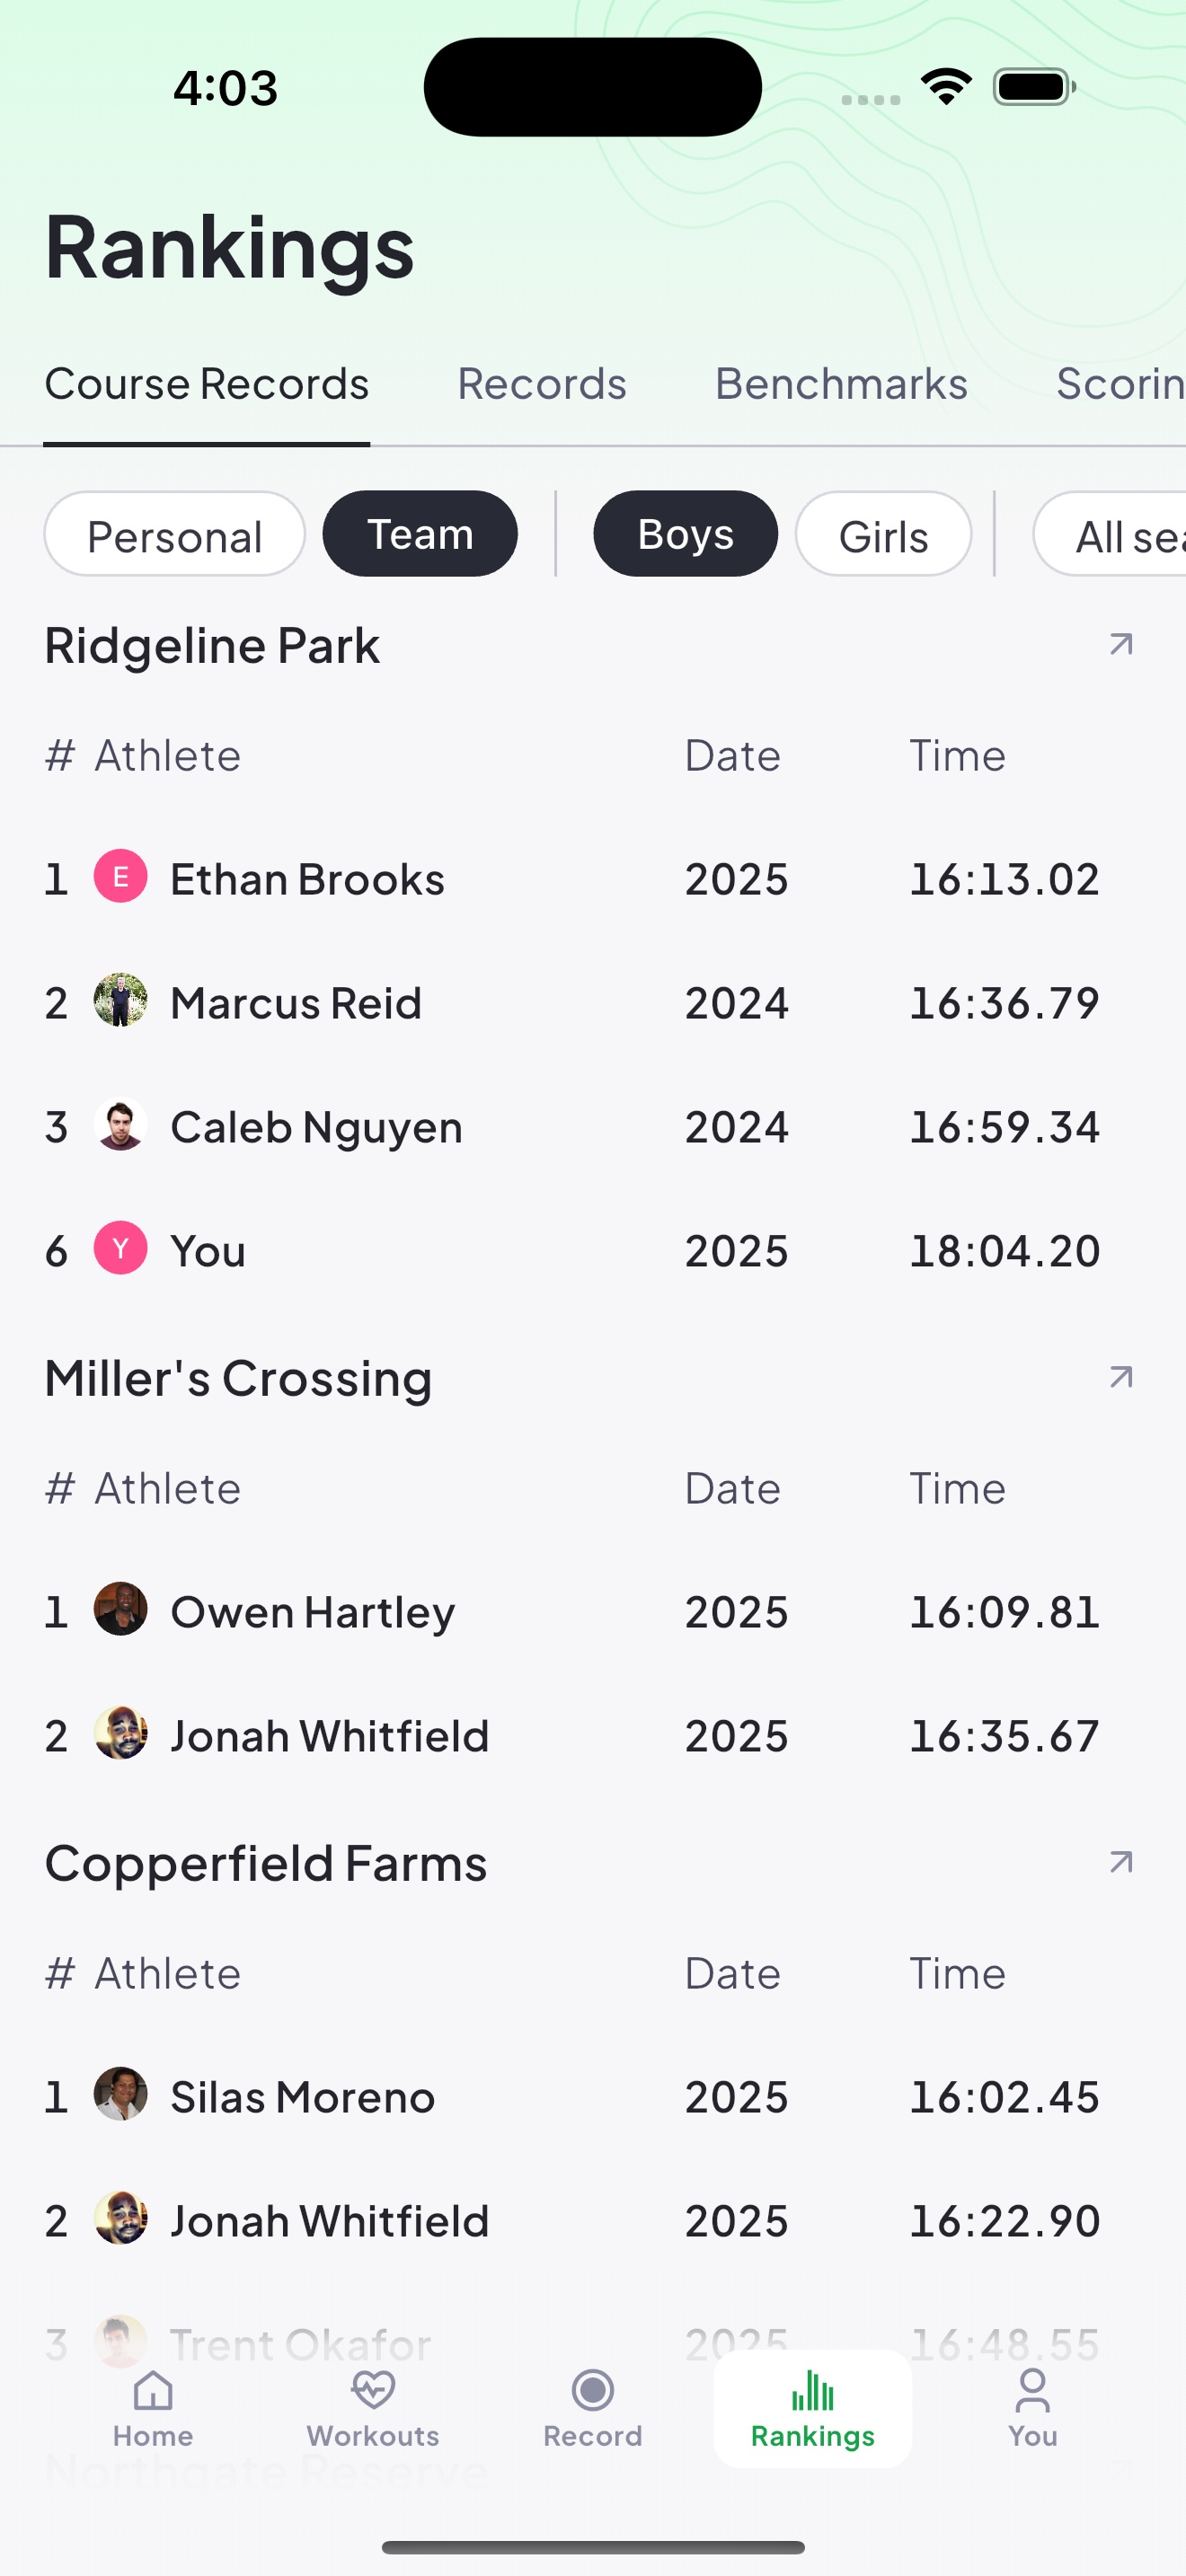
Task: Switch the filter to Girls
Action: (884, 534)
